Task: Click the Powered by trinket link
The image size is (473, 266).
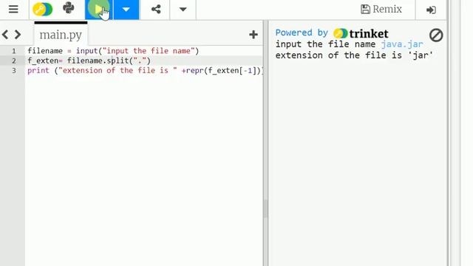Action: pyautogui.click(x=332, y=33)
